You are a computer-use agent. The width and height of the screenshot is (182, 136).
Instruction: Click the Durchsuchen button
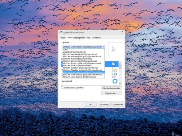111,93
